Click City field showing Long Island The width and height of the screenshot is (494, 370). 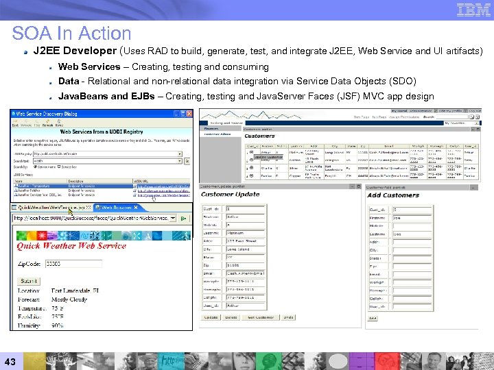(246, 249)
